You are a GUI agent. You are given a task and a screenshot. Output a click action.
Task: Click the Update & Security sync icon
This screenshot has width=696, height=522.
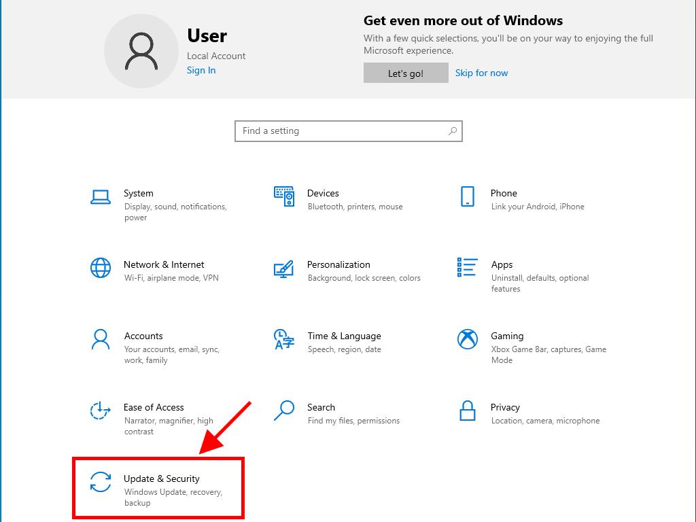click(x=101, y=482)
